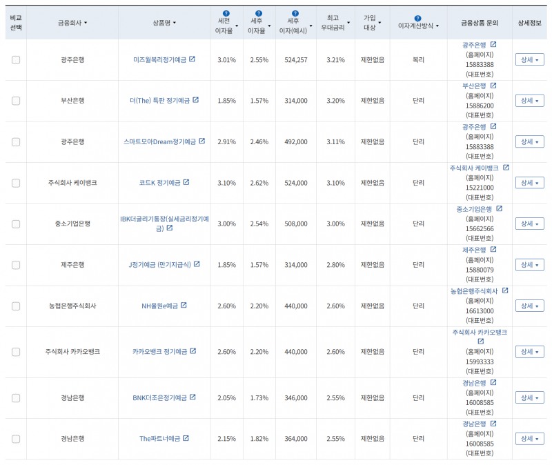Check compare box for 부산은행 row

(16, 101)
